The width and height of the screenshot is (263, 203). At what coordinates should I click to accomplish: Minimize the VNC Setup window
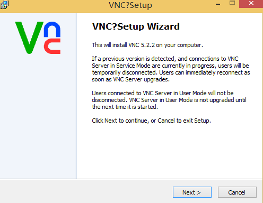pyautogui.click(x=218, y=4)
